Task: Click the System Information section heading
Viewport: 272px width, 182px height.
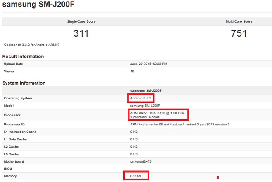Action: (24, 83)
